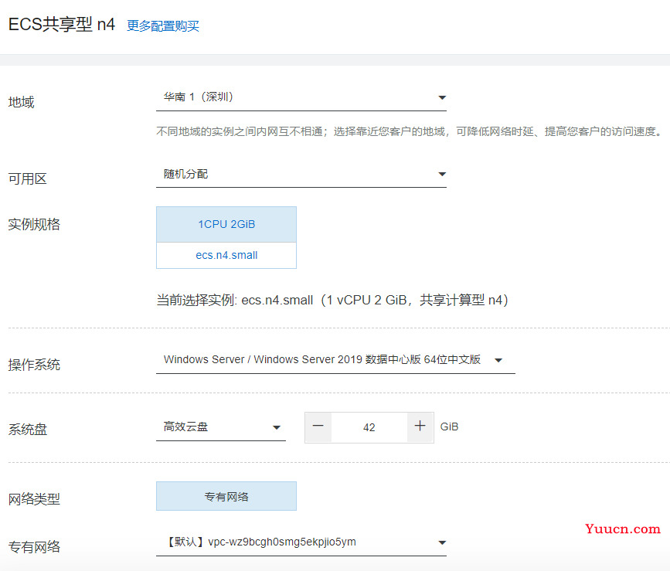Click the ECS共享型 n4 page title
This screenshot has height=571, width=670.
61,25
